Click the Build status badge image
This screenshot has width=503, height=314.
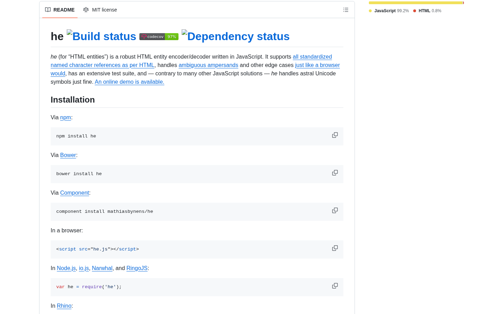[x=101, y=36]
